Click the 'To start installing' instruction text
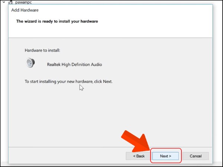This screenshot has width=223, height=167. (x=68, y=81)
